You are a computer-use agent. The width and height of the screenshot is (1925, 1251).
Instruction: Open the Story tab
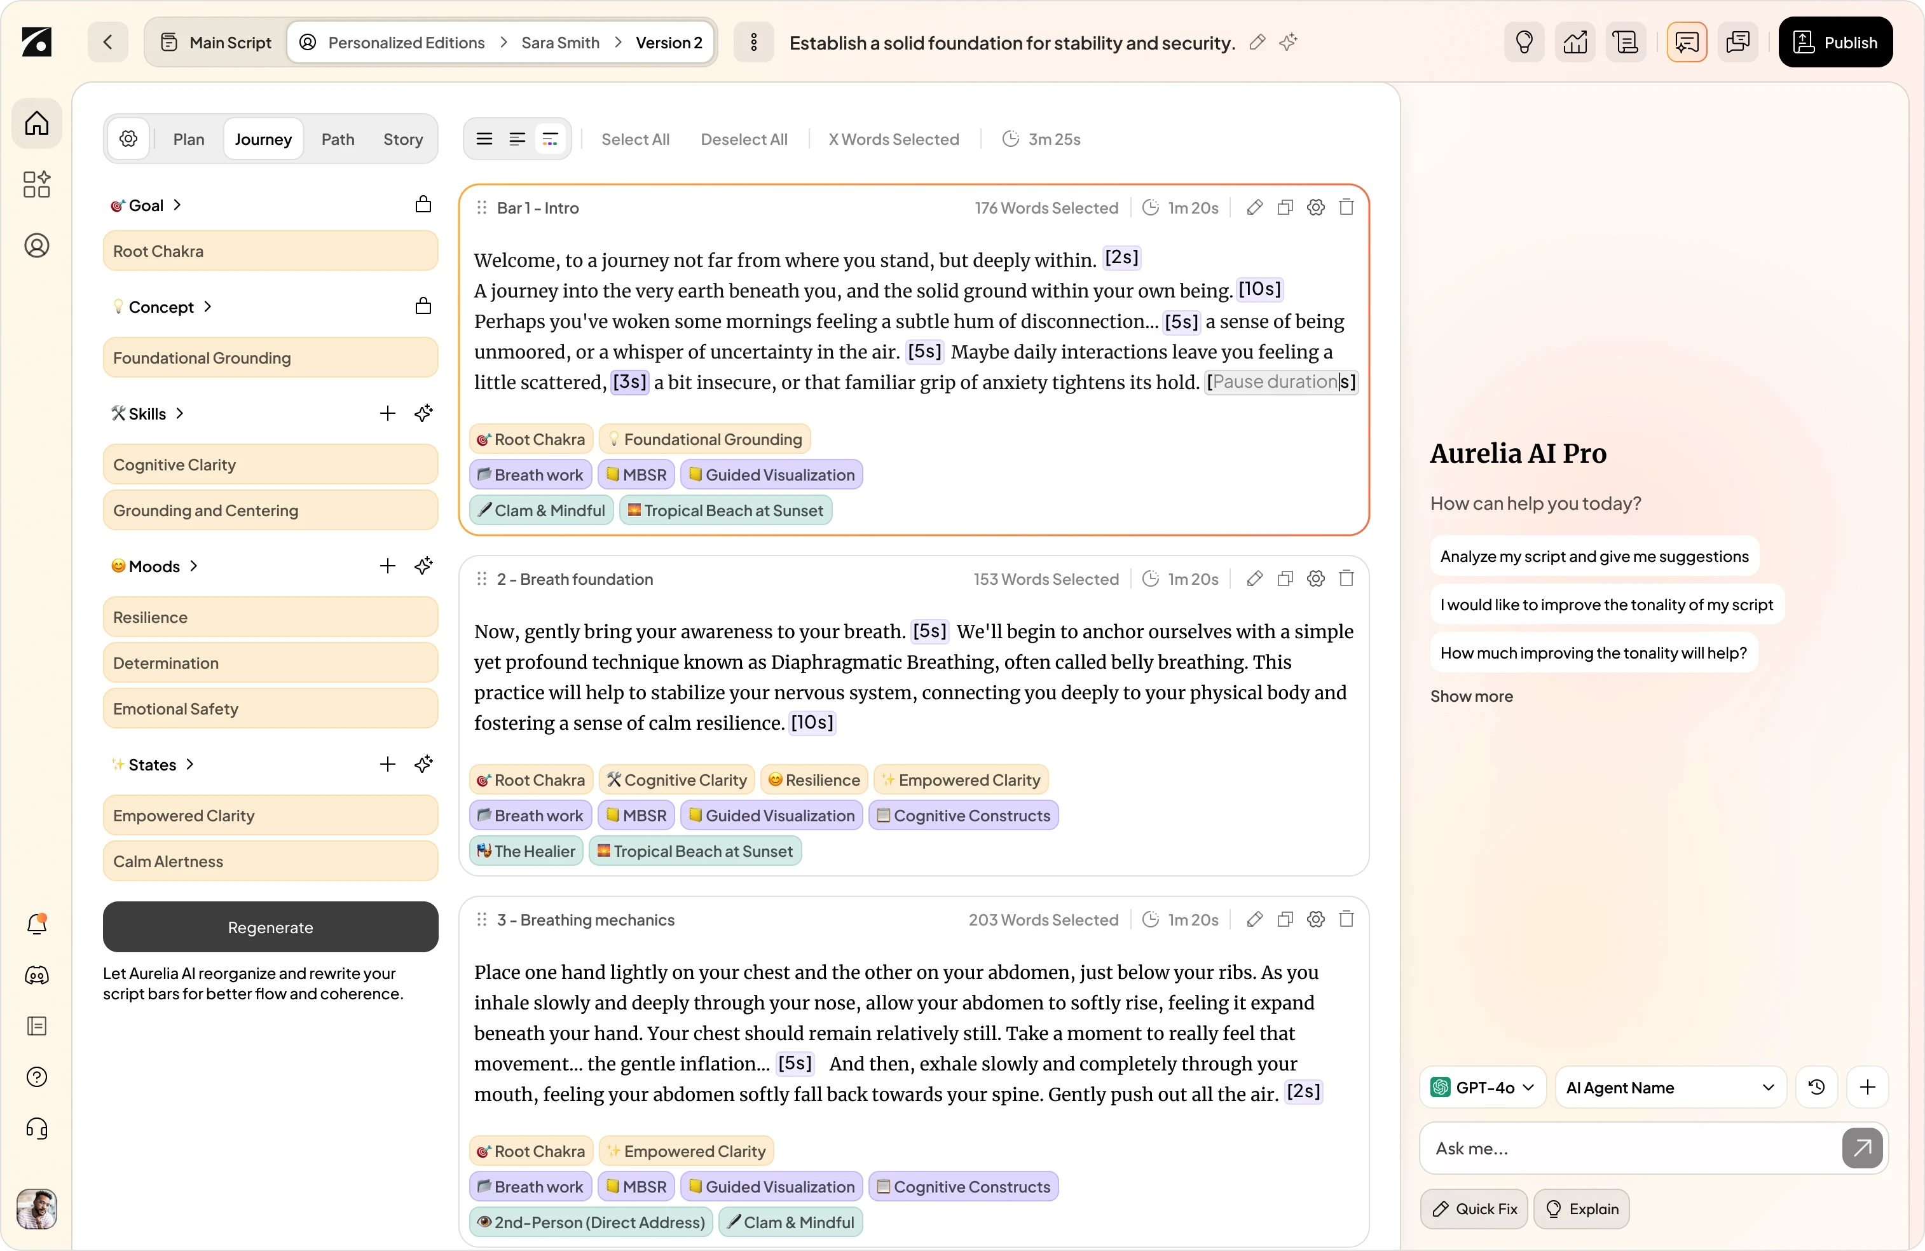(403, 139)
